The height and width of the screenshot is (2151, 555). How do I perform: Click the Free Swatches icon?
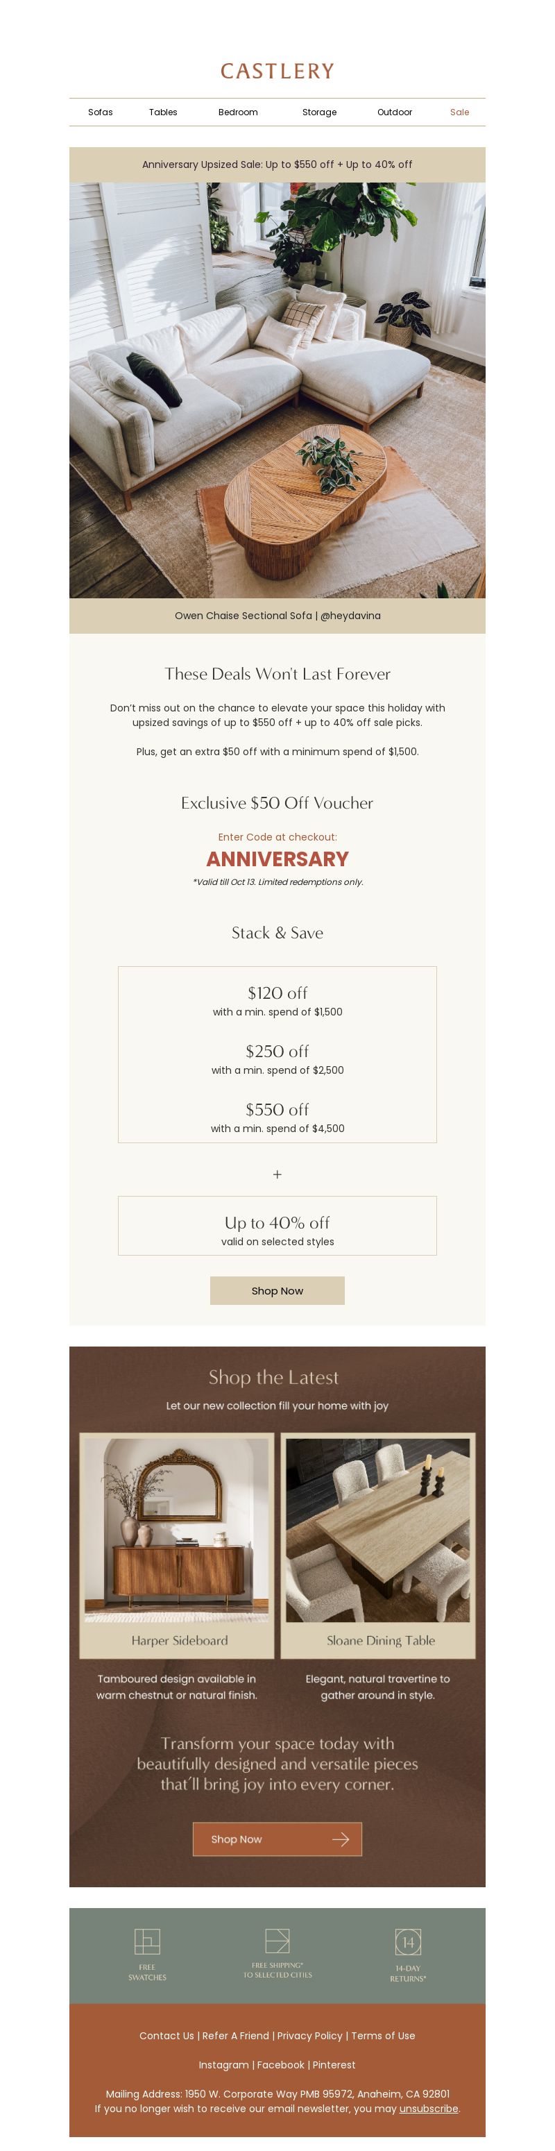(x=147, y=1941)
